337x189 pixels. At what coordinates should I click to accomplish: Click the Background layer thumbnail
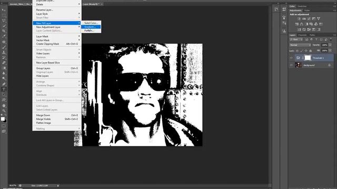click(x=299, y=65)
